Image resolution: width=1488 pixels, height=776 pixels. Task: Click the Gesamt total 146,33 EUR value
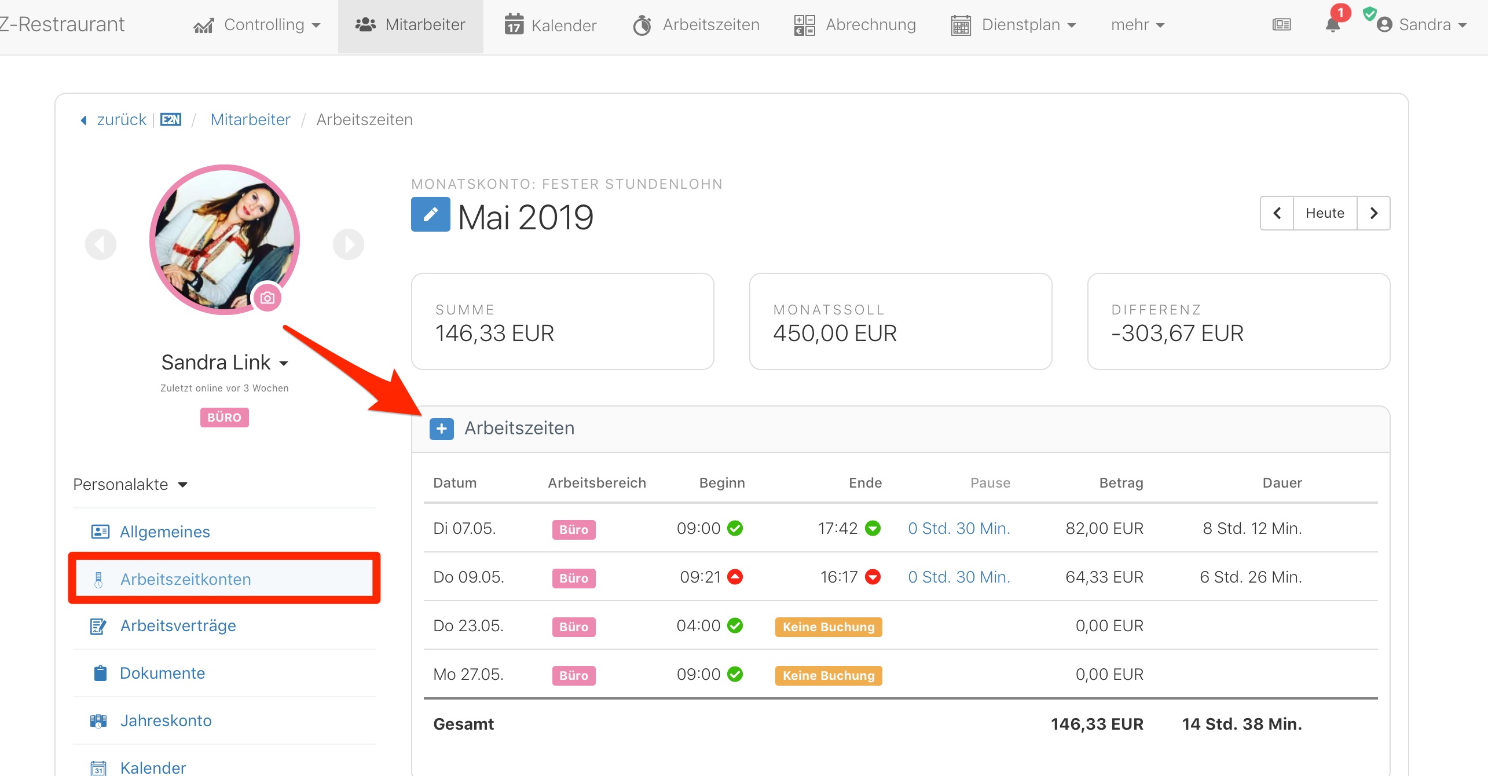1097,724
